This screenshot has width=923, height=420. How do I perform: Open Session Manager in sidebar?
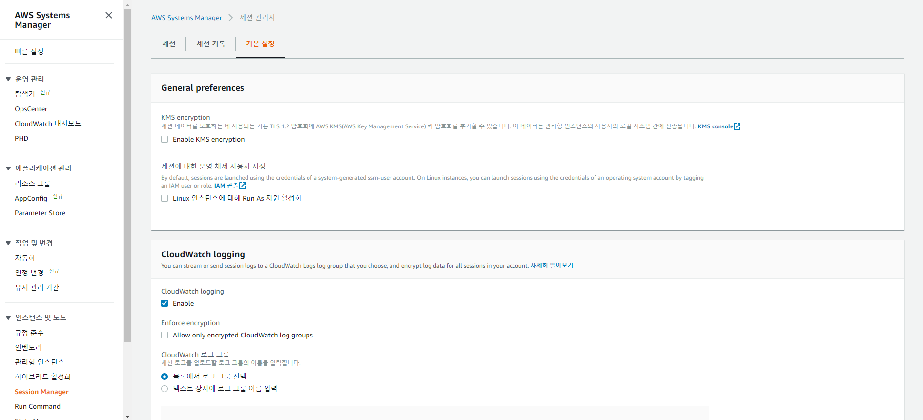(x=41, y=392)
